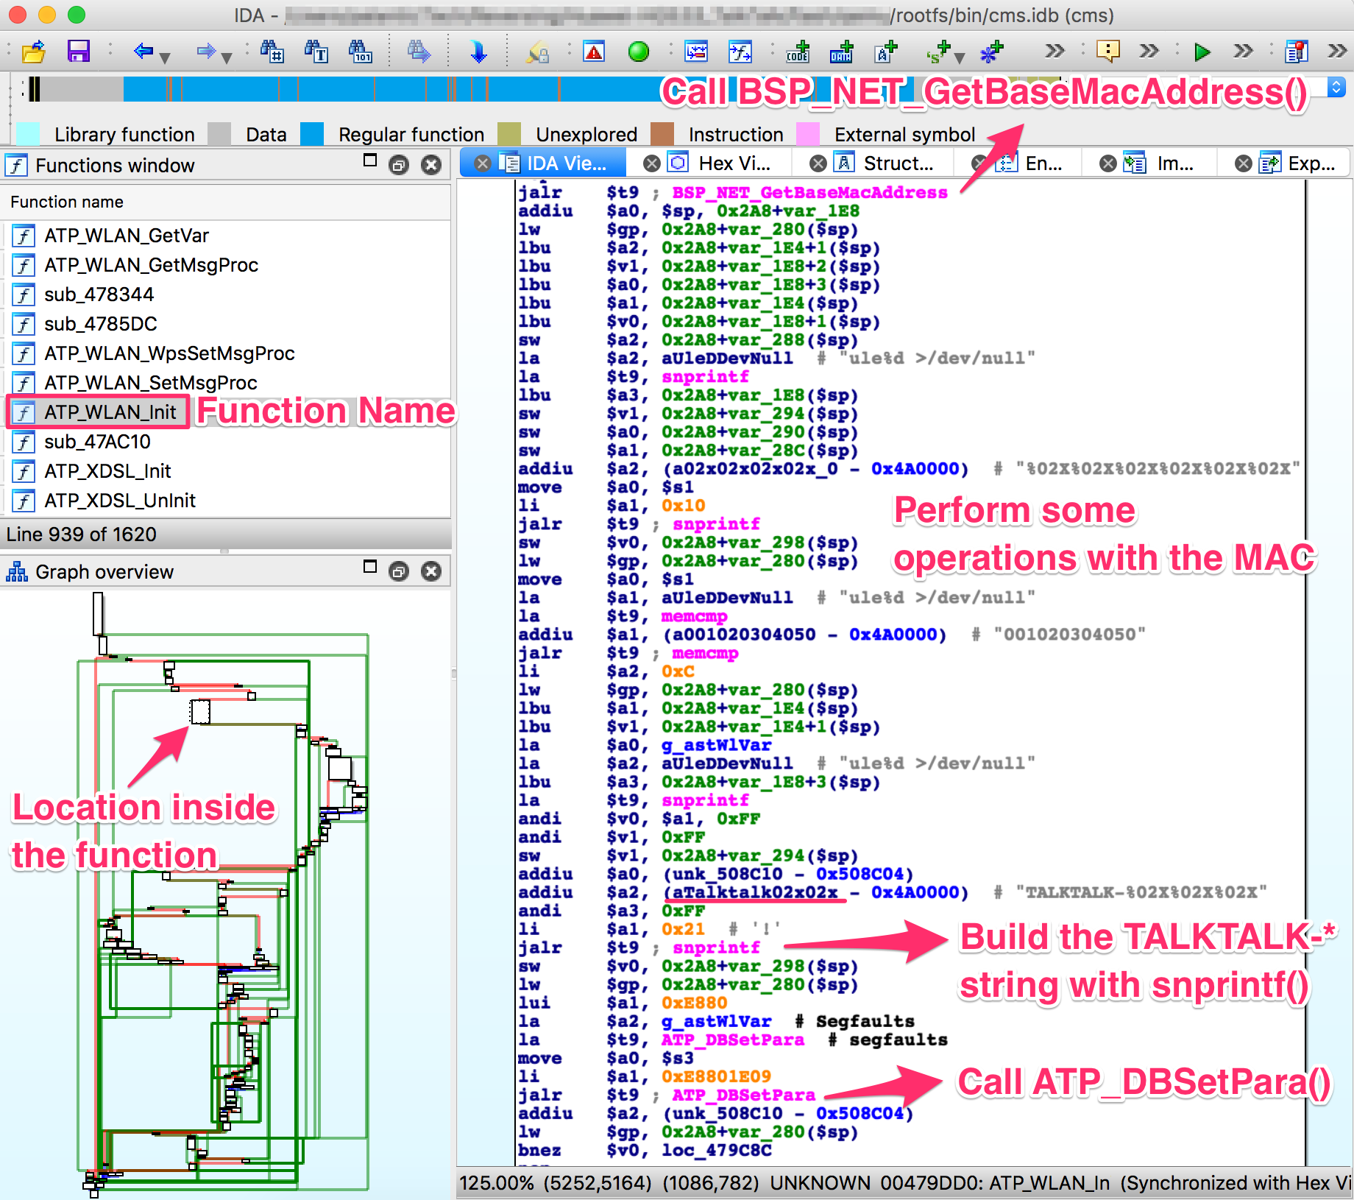
Task: Close the Imports tab
Action: point(1107,163)
